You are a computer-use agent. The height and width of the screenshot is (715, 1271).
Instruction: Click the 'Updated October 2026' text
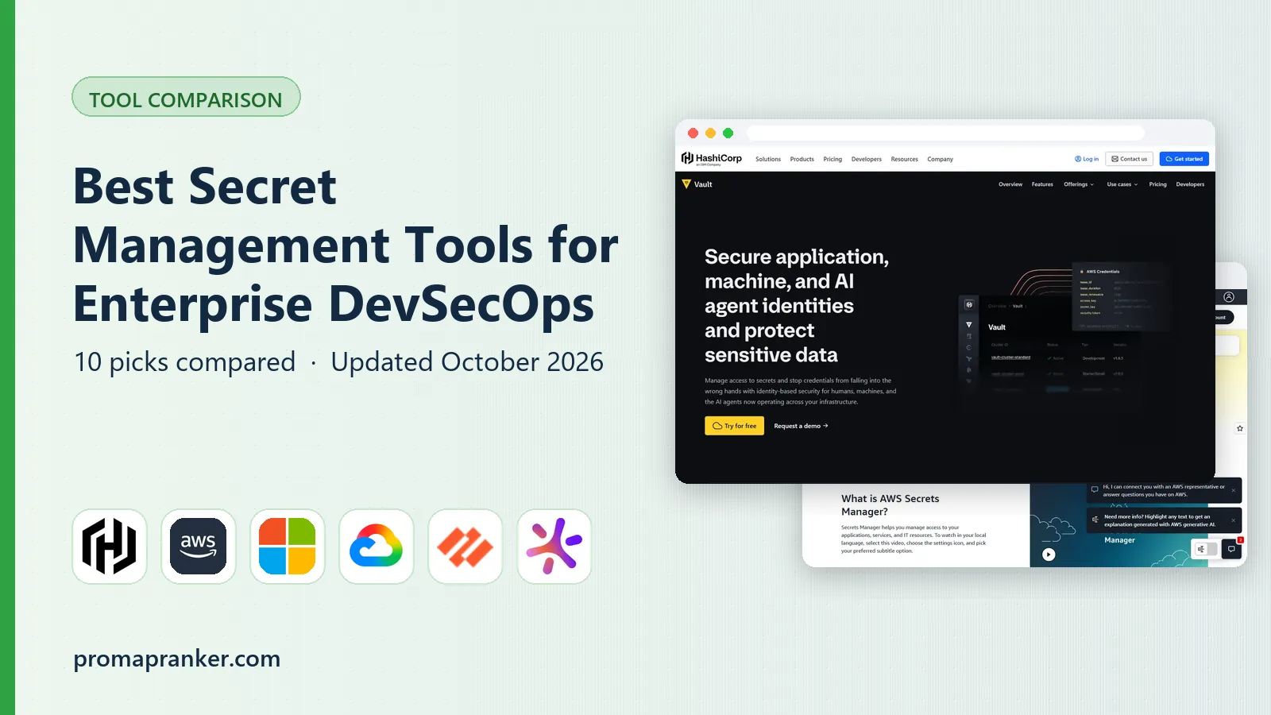coord(467,362)
